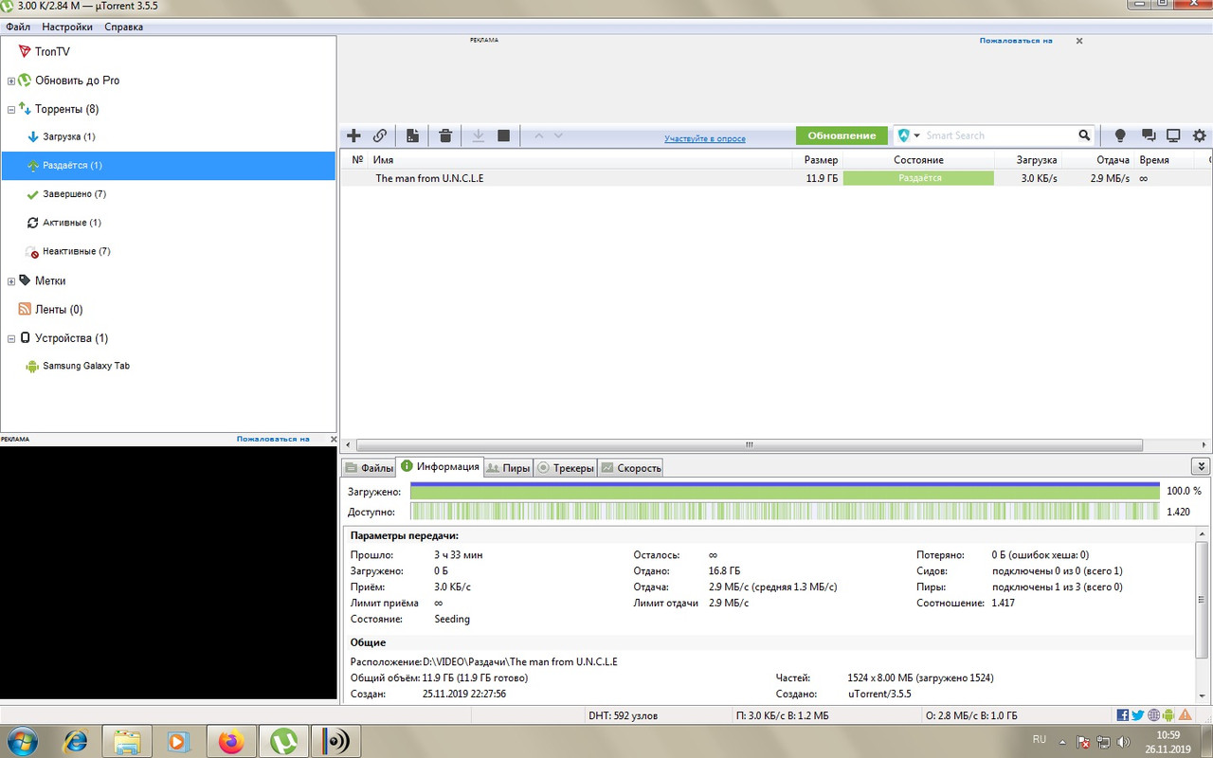The width and height of the screenshot is (1213, 758).
Task: Click the web globe icon in status bar
Action: pos(1153,715)
